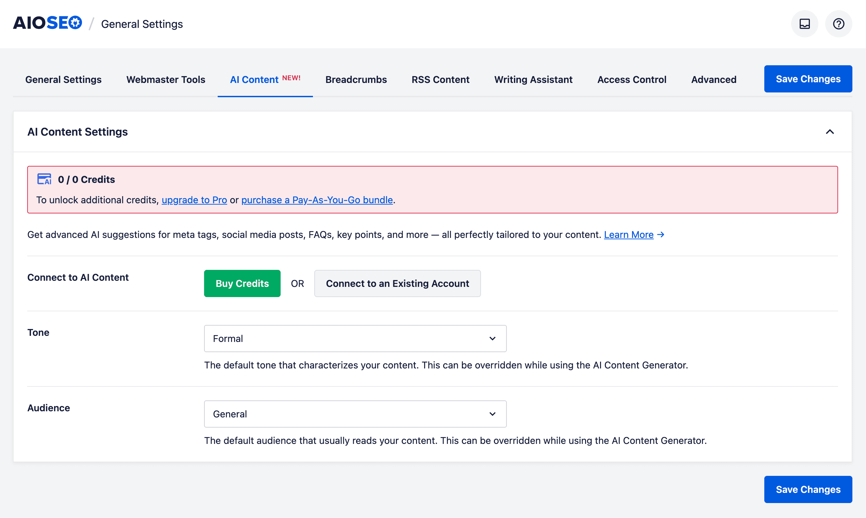Open the Breadcrumbs tab
The height and width of the screenshot is (518, 866).
(x=356, y=80)
